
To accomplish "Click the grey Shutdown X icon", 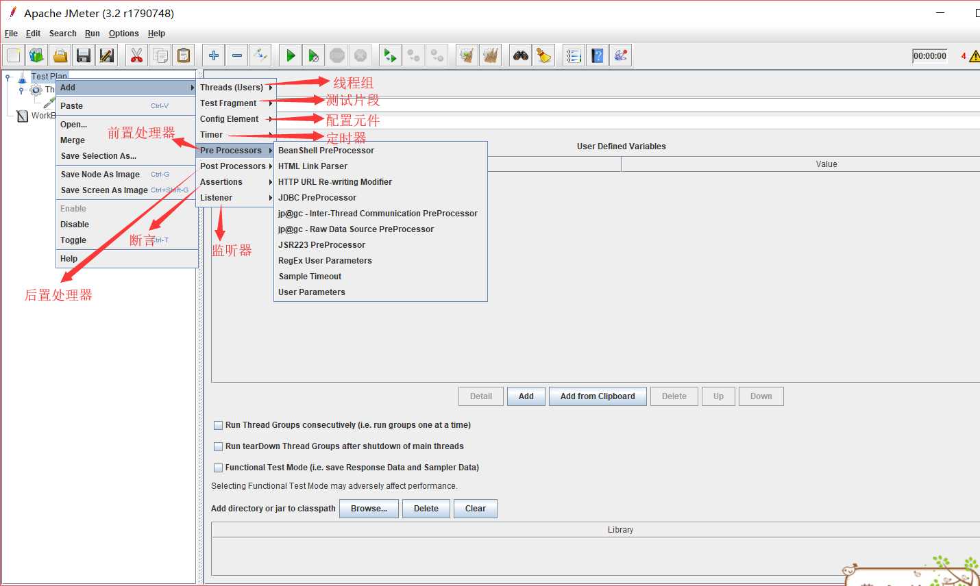I will point(360,55).
